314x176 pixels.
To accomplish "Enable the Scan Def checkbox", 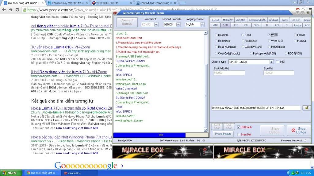I will pyautogui.click(x=239, y=134).
